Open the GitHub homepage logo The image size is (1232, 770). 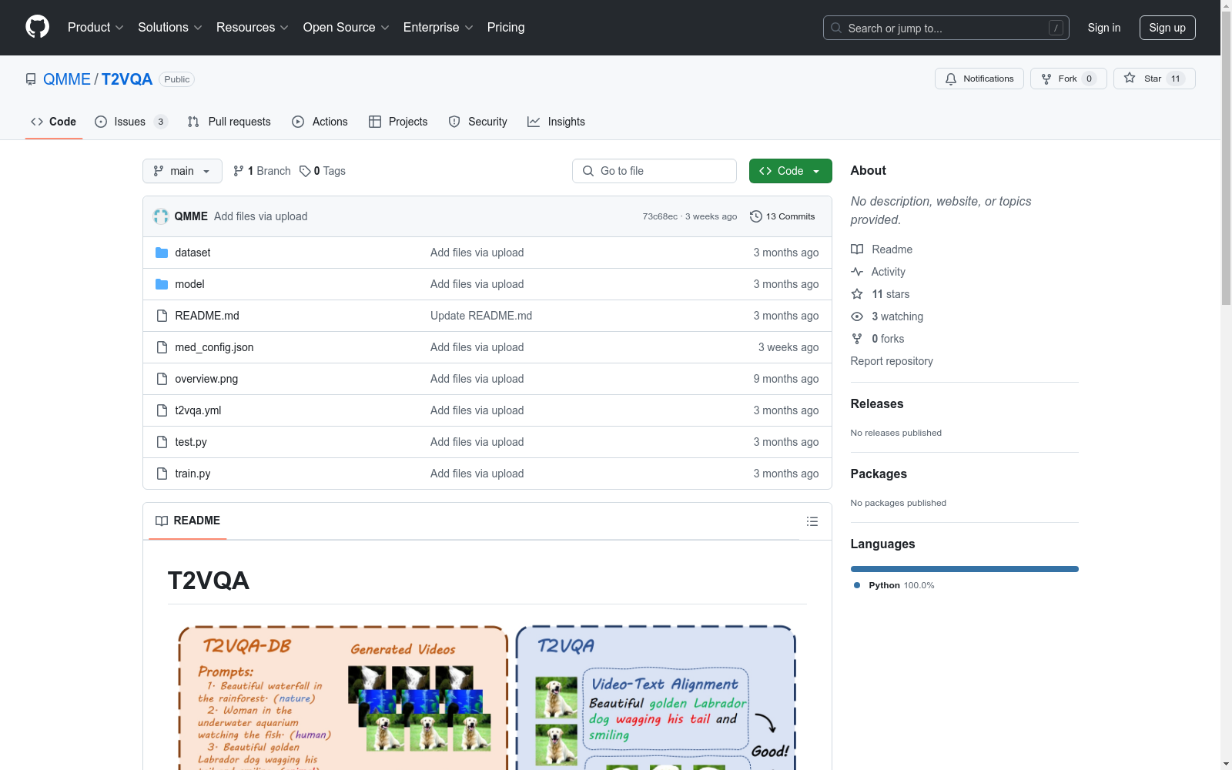[37, 27]
